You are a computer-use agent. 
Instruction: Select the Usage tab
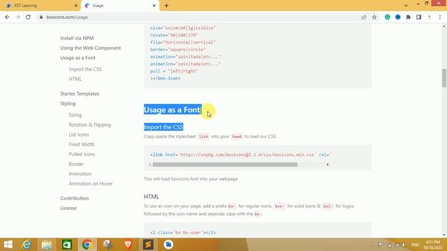119,6
